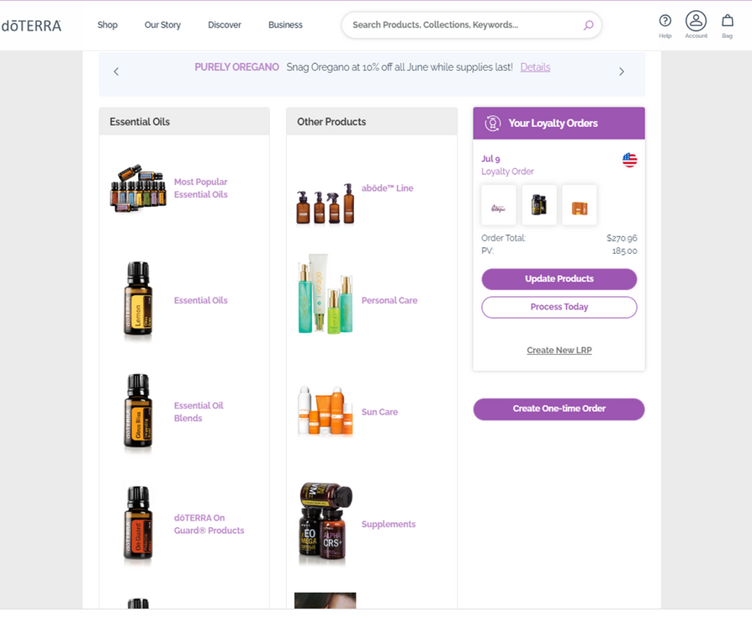Click the Update Products button
This screenshot has width=752, height=639.
tap(559, 279)
